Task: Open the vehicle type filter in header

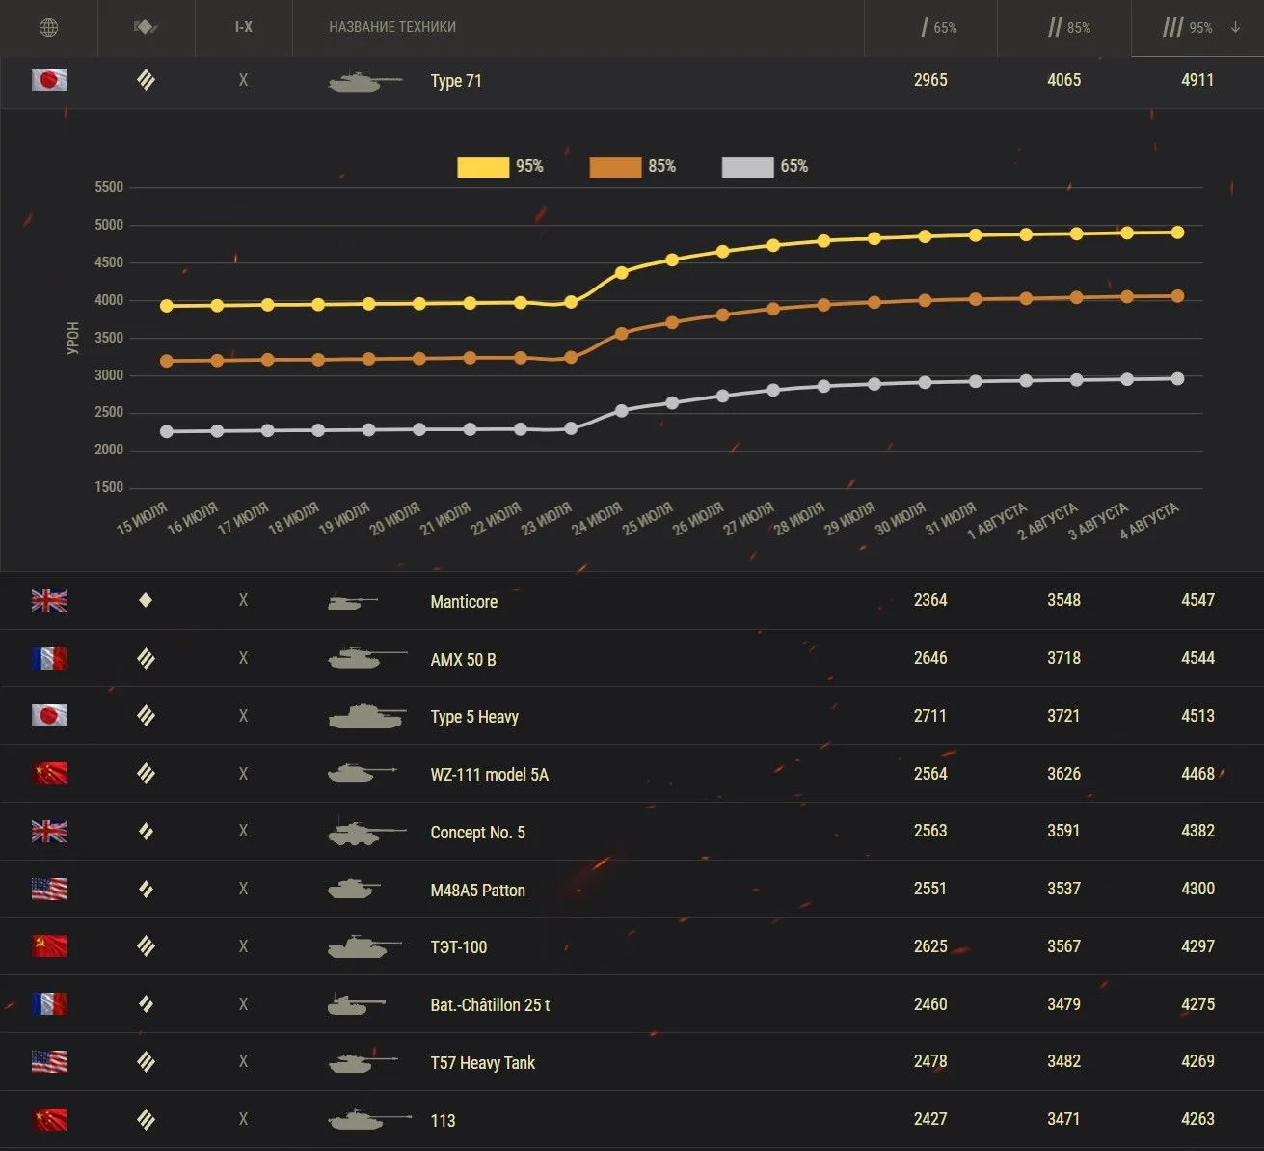Action: click(x=146, y=27)
